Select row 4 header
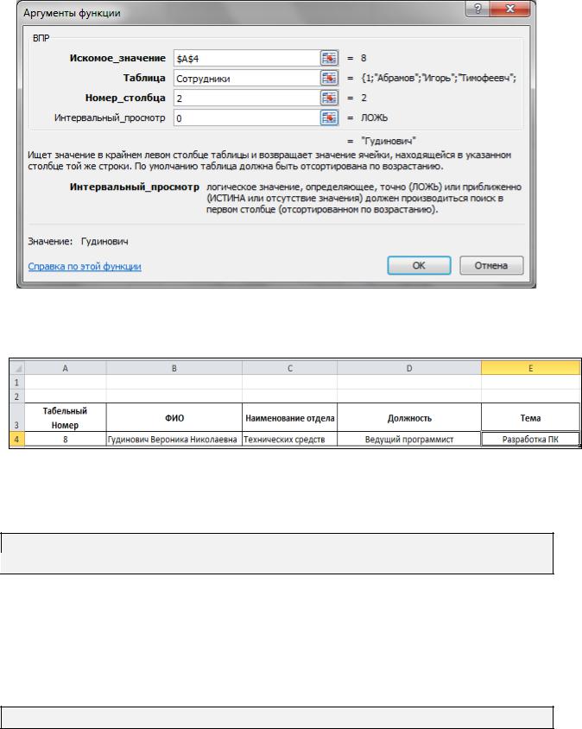 (16, 440)
